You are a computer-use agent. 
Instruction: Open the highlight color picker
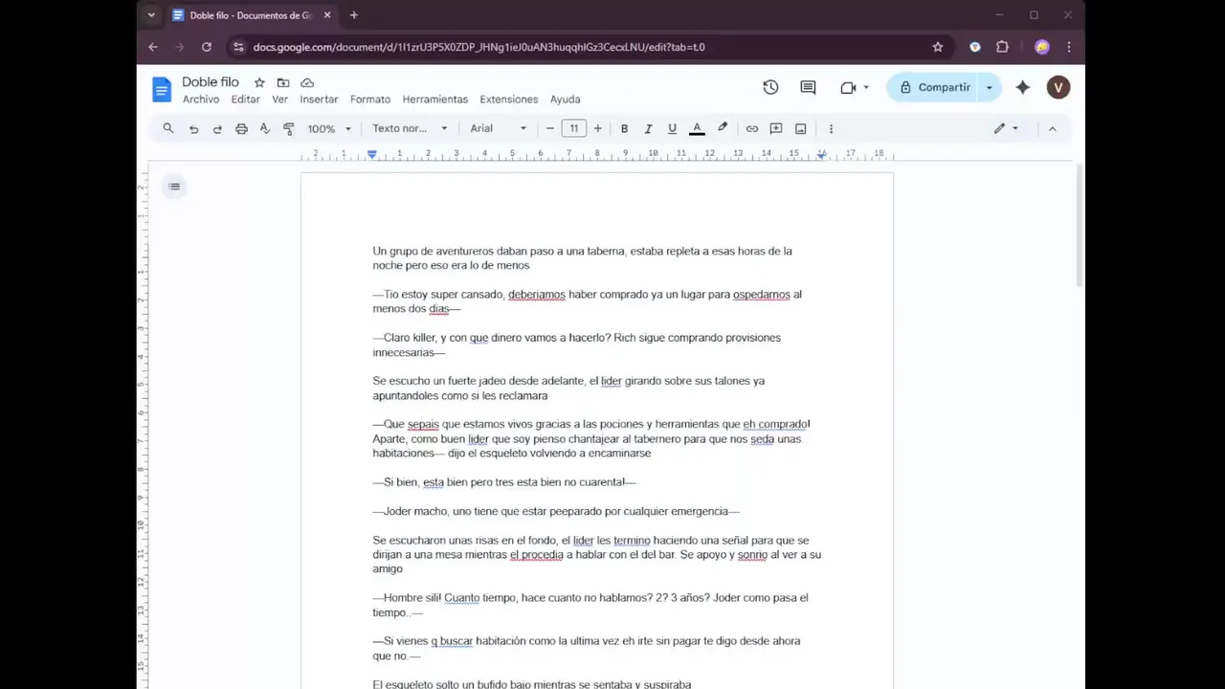(723, 128)
